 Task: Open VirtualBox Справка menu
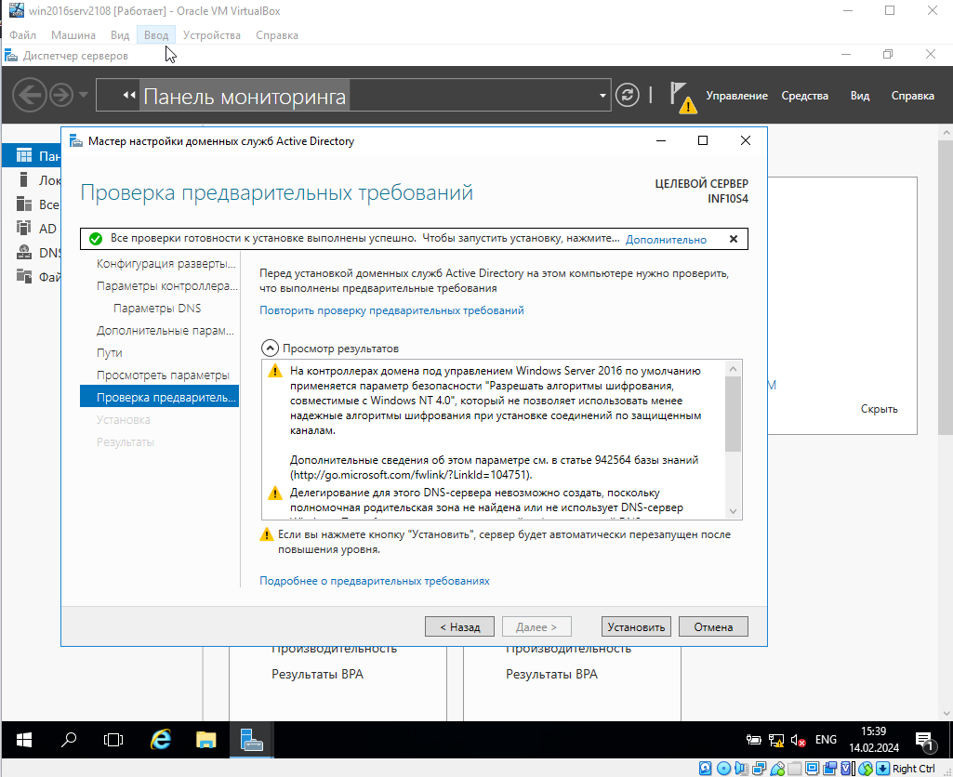point(276,35)
